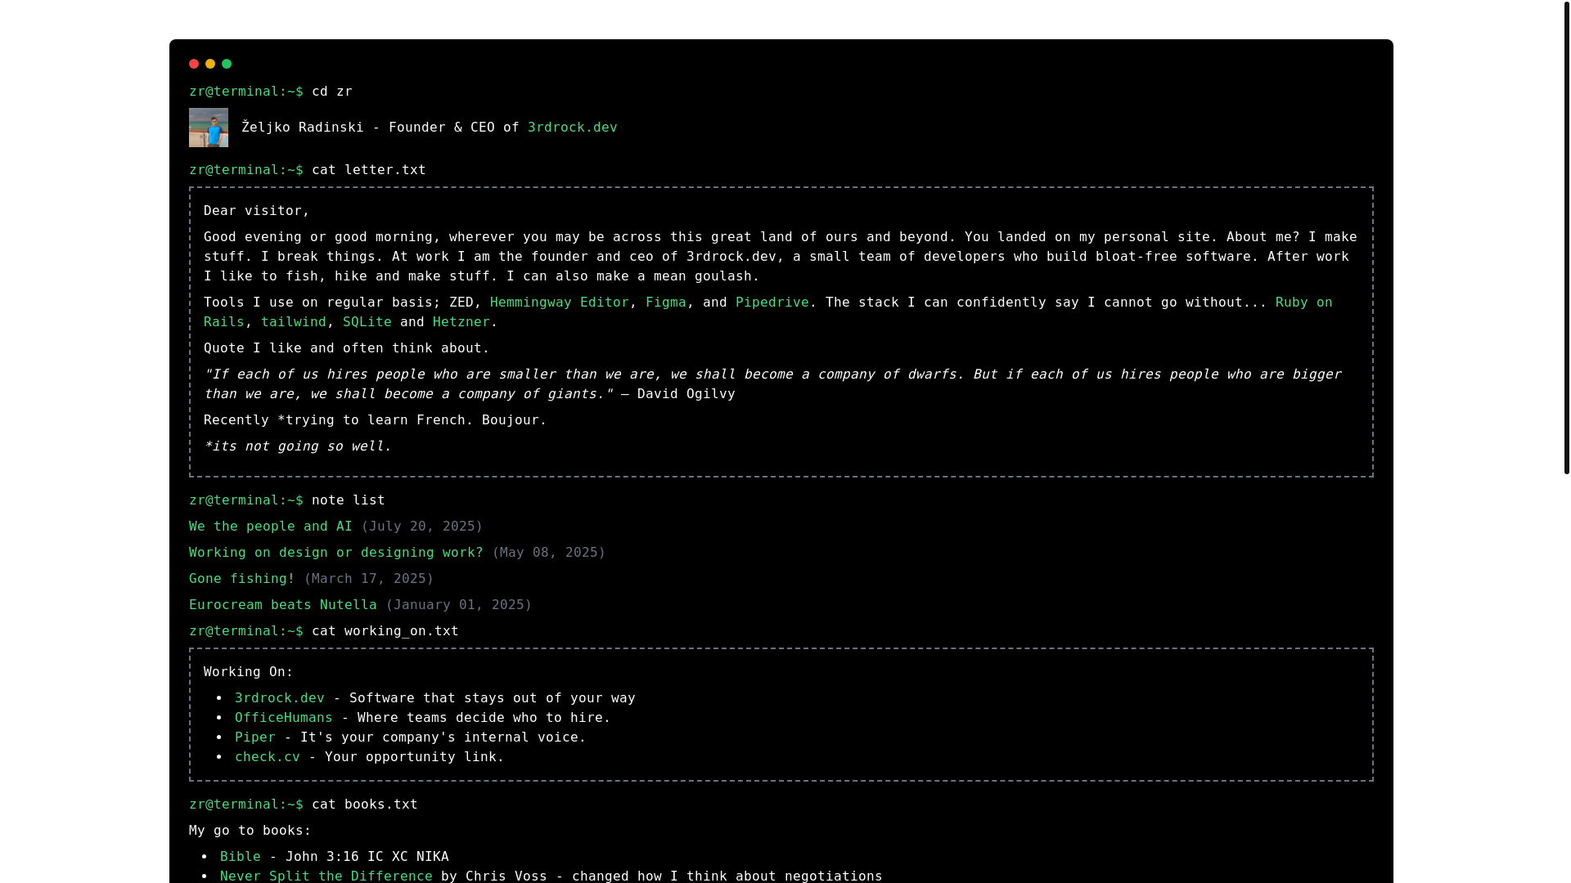Open note 'Working on design or designing work?'
The height and width of the screenshot is (883, 1571).
[x=336, y=553]
